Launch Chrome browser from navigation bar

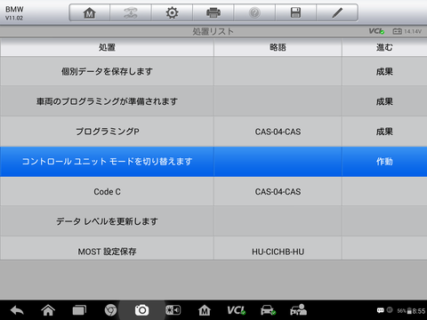pos(110,310)
